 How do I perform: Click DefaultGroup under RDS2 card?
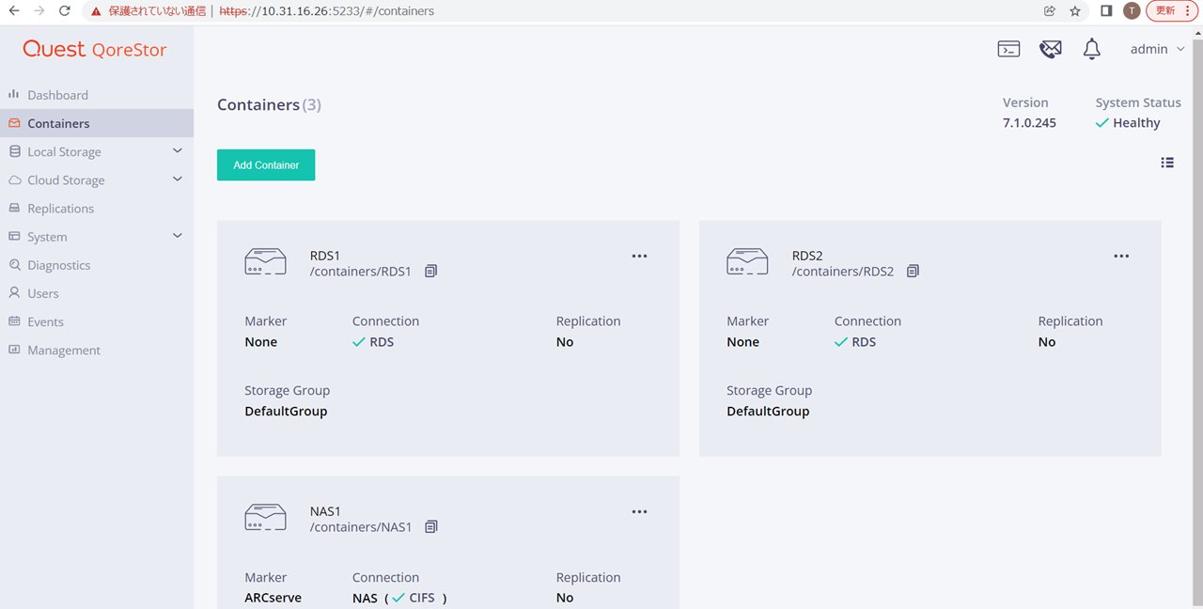click(x=768, y=411)
